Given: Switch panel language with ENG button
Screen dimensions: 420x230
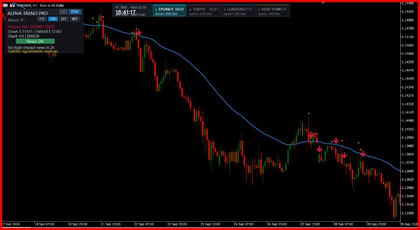Looking at the screenshot, I should click(x=75, y=11).
